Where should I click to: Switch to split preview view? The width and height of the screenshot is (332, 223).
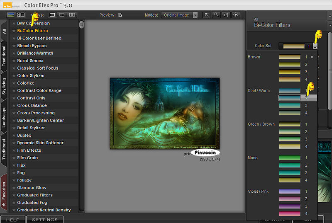coord(62,15)
